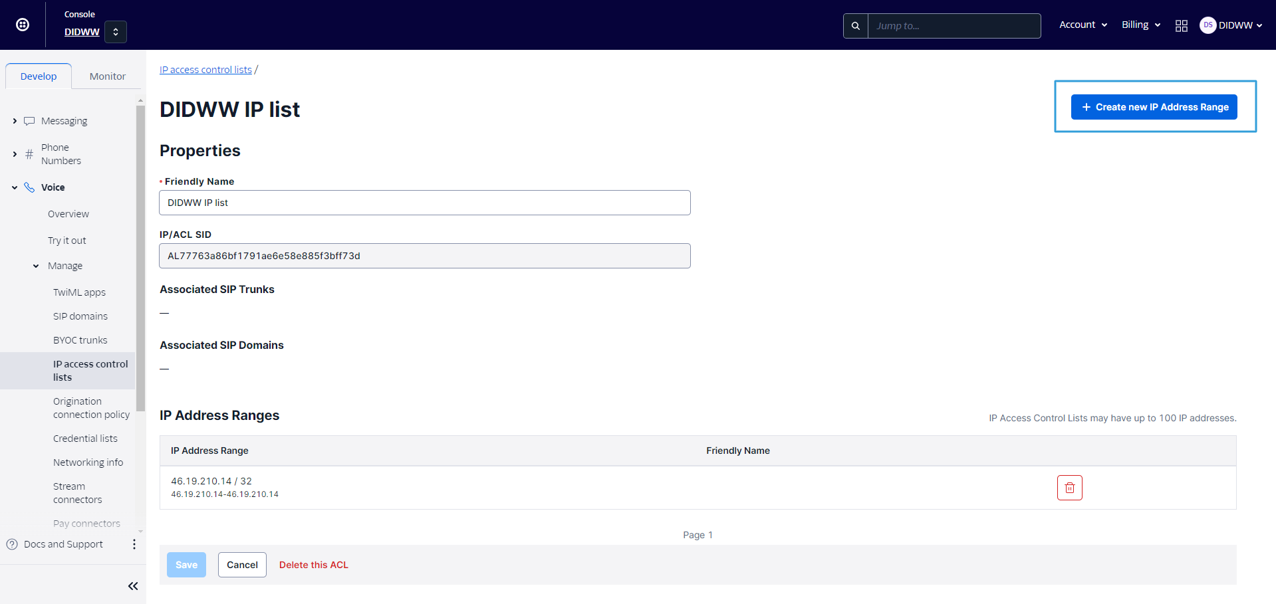The image size is (1276, 604).
Task: Click Create new IP Address Range button
Action: (x=1154, y=107)
